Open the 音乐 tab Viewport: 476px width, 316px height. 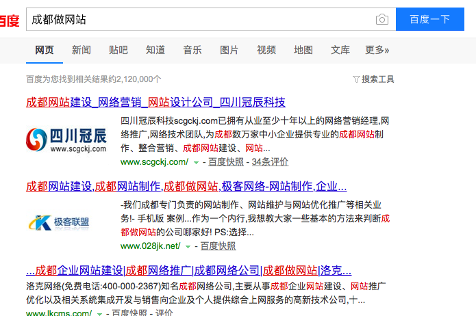pos(192,50)
